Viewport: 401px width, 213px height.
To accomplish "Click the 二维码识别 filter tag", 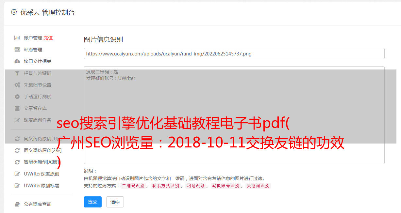I will point(133,186).
